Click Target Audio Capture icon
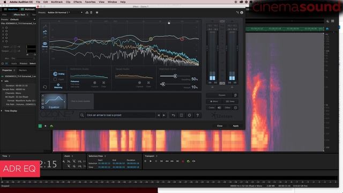343x193 pixels. tap(139, 83)
